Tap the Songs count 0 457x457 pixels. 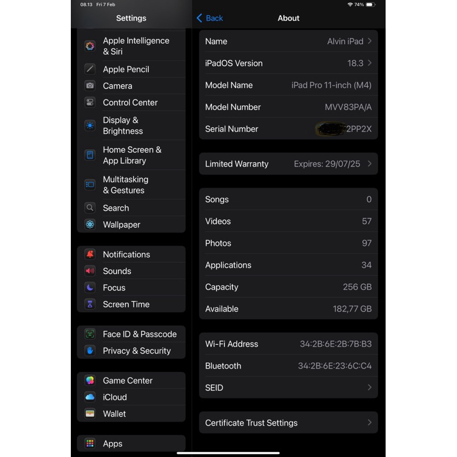(369, 199)
